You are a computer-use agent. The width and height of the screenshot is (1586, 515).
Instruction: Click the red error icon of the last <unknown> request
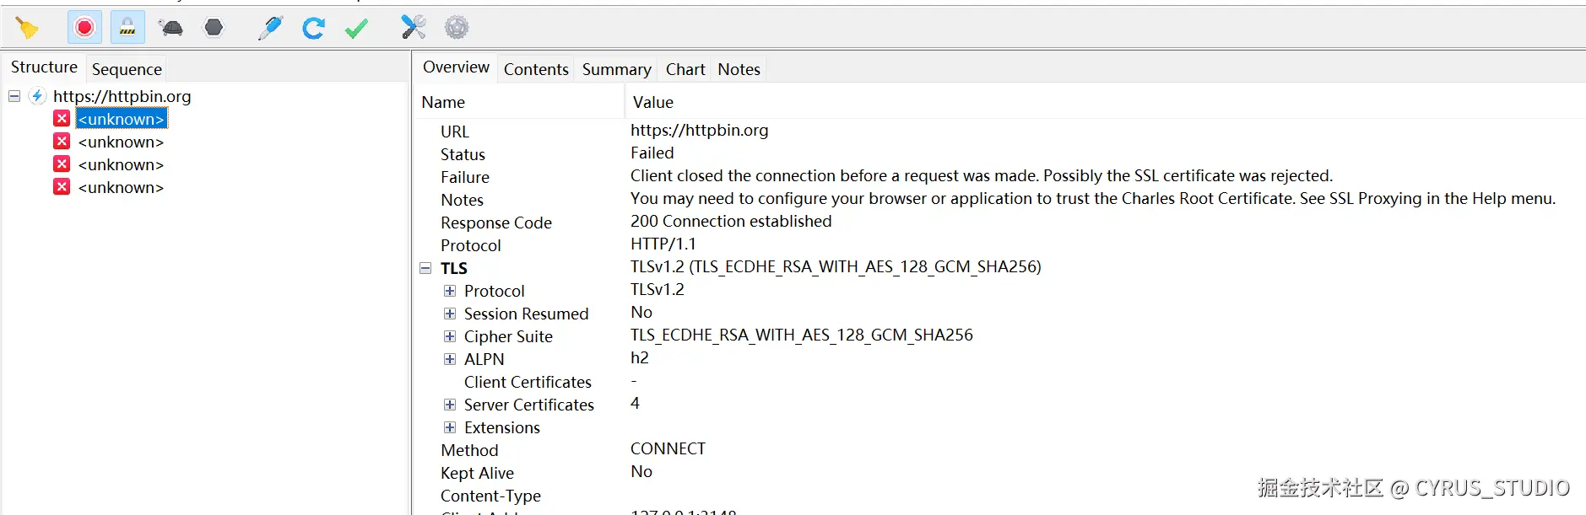[x=62, y=187]
